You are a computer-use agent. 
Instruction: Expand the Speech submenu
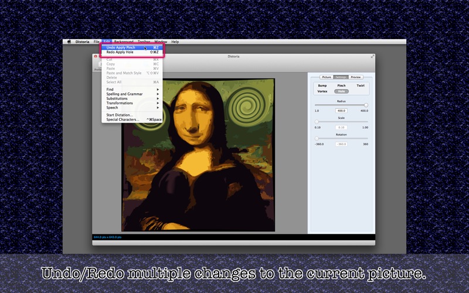(x=132, y=108)
